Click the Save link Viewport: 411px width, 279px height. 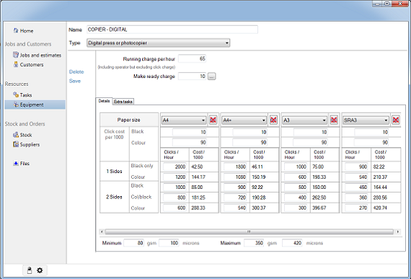75,81
